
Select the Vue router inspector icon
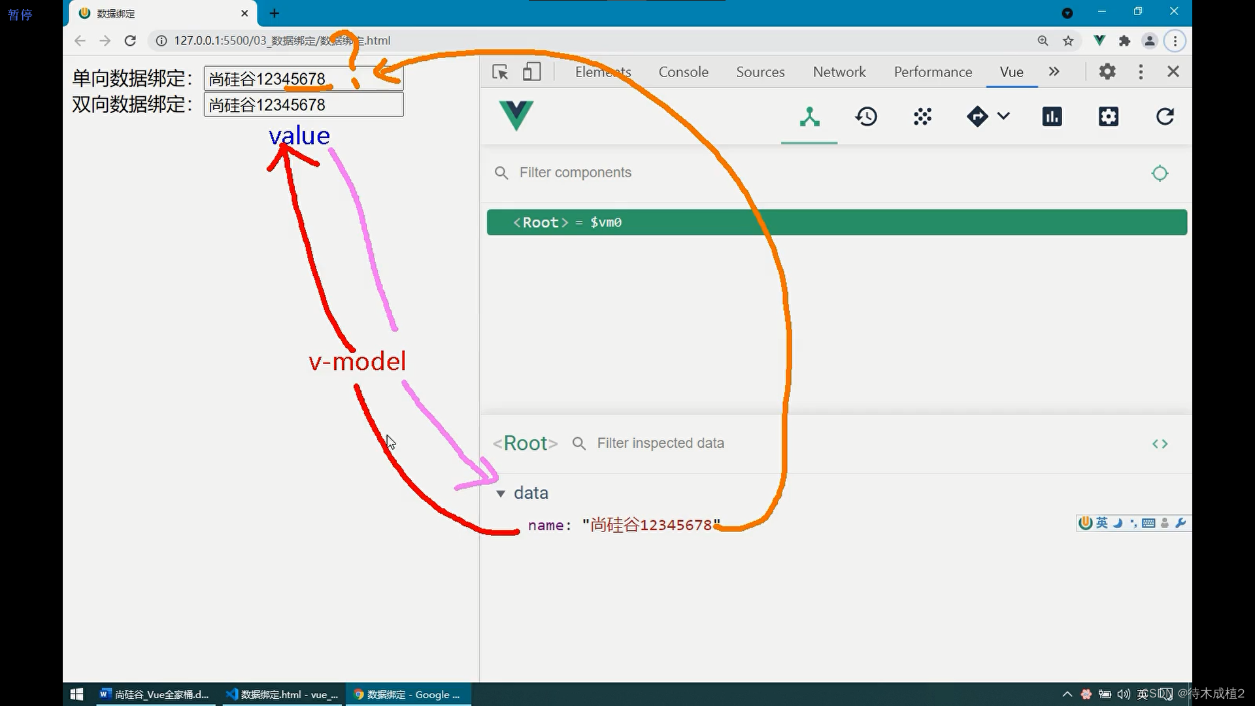(977, 116)
